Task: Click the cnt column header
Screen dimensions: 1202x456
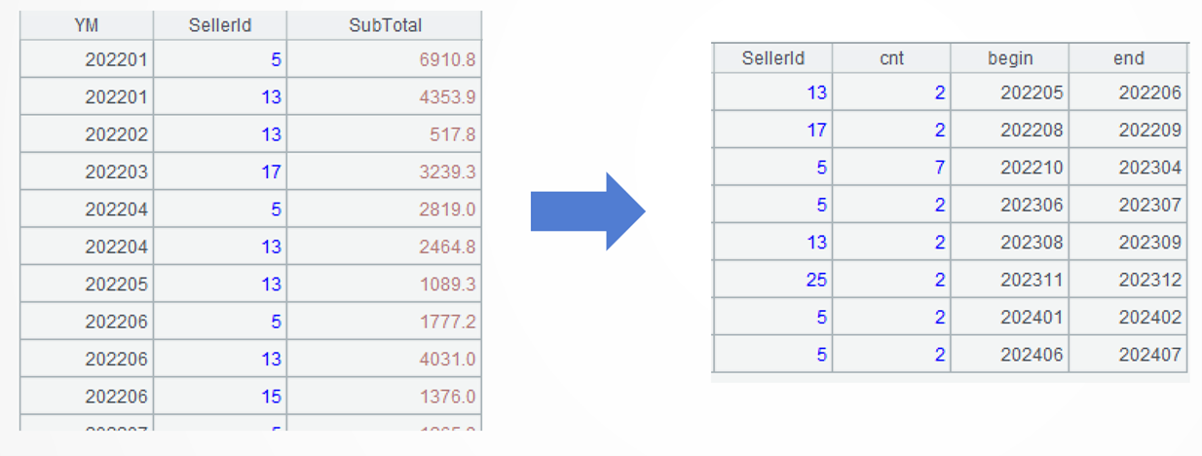Action: pyautogui.click(x=891, y=57)
